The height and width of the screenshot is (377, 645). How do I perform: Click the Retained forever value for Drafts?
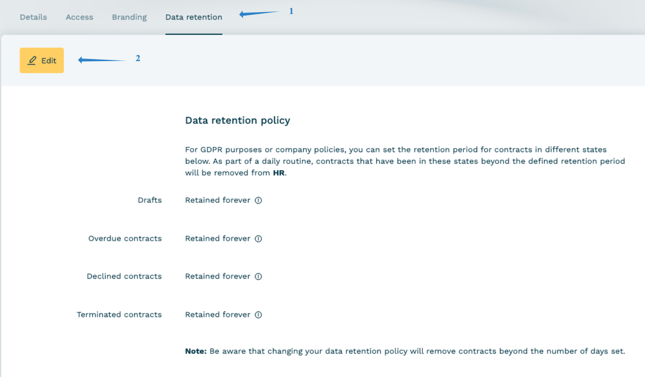(x=217, y=200)
